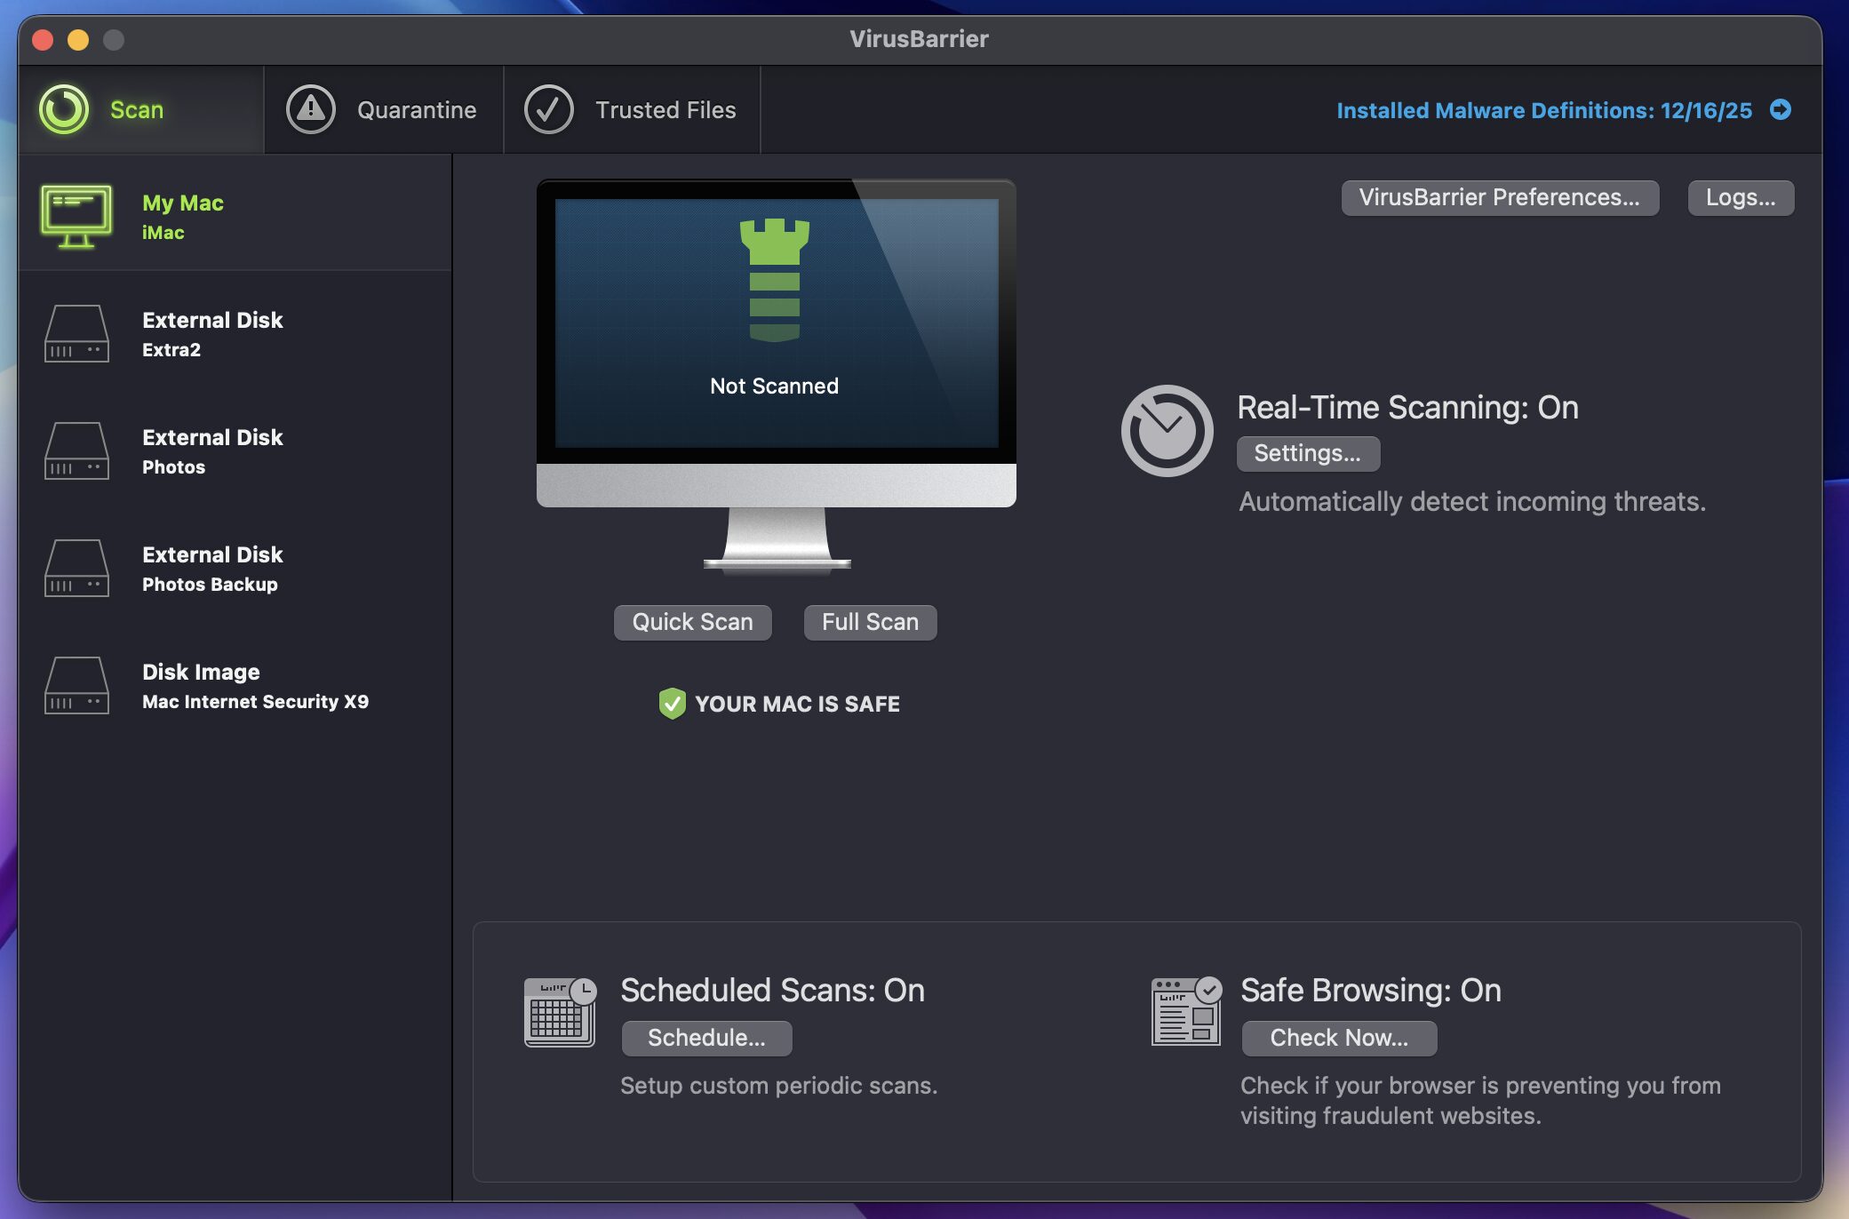Select the Photos external disk entry
The width and height of the screenshot is (1849, 1219).
pos(211,451)
